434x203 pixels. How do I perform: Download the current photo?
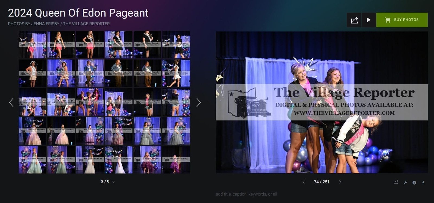[423, 183]
